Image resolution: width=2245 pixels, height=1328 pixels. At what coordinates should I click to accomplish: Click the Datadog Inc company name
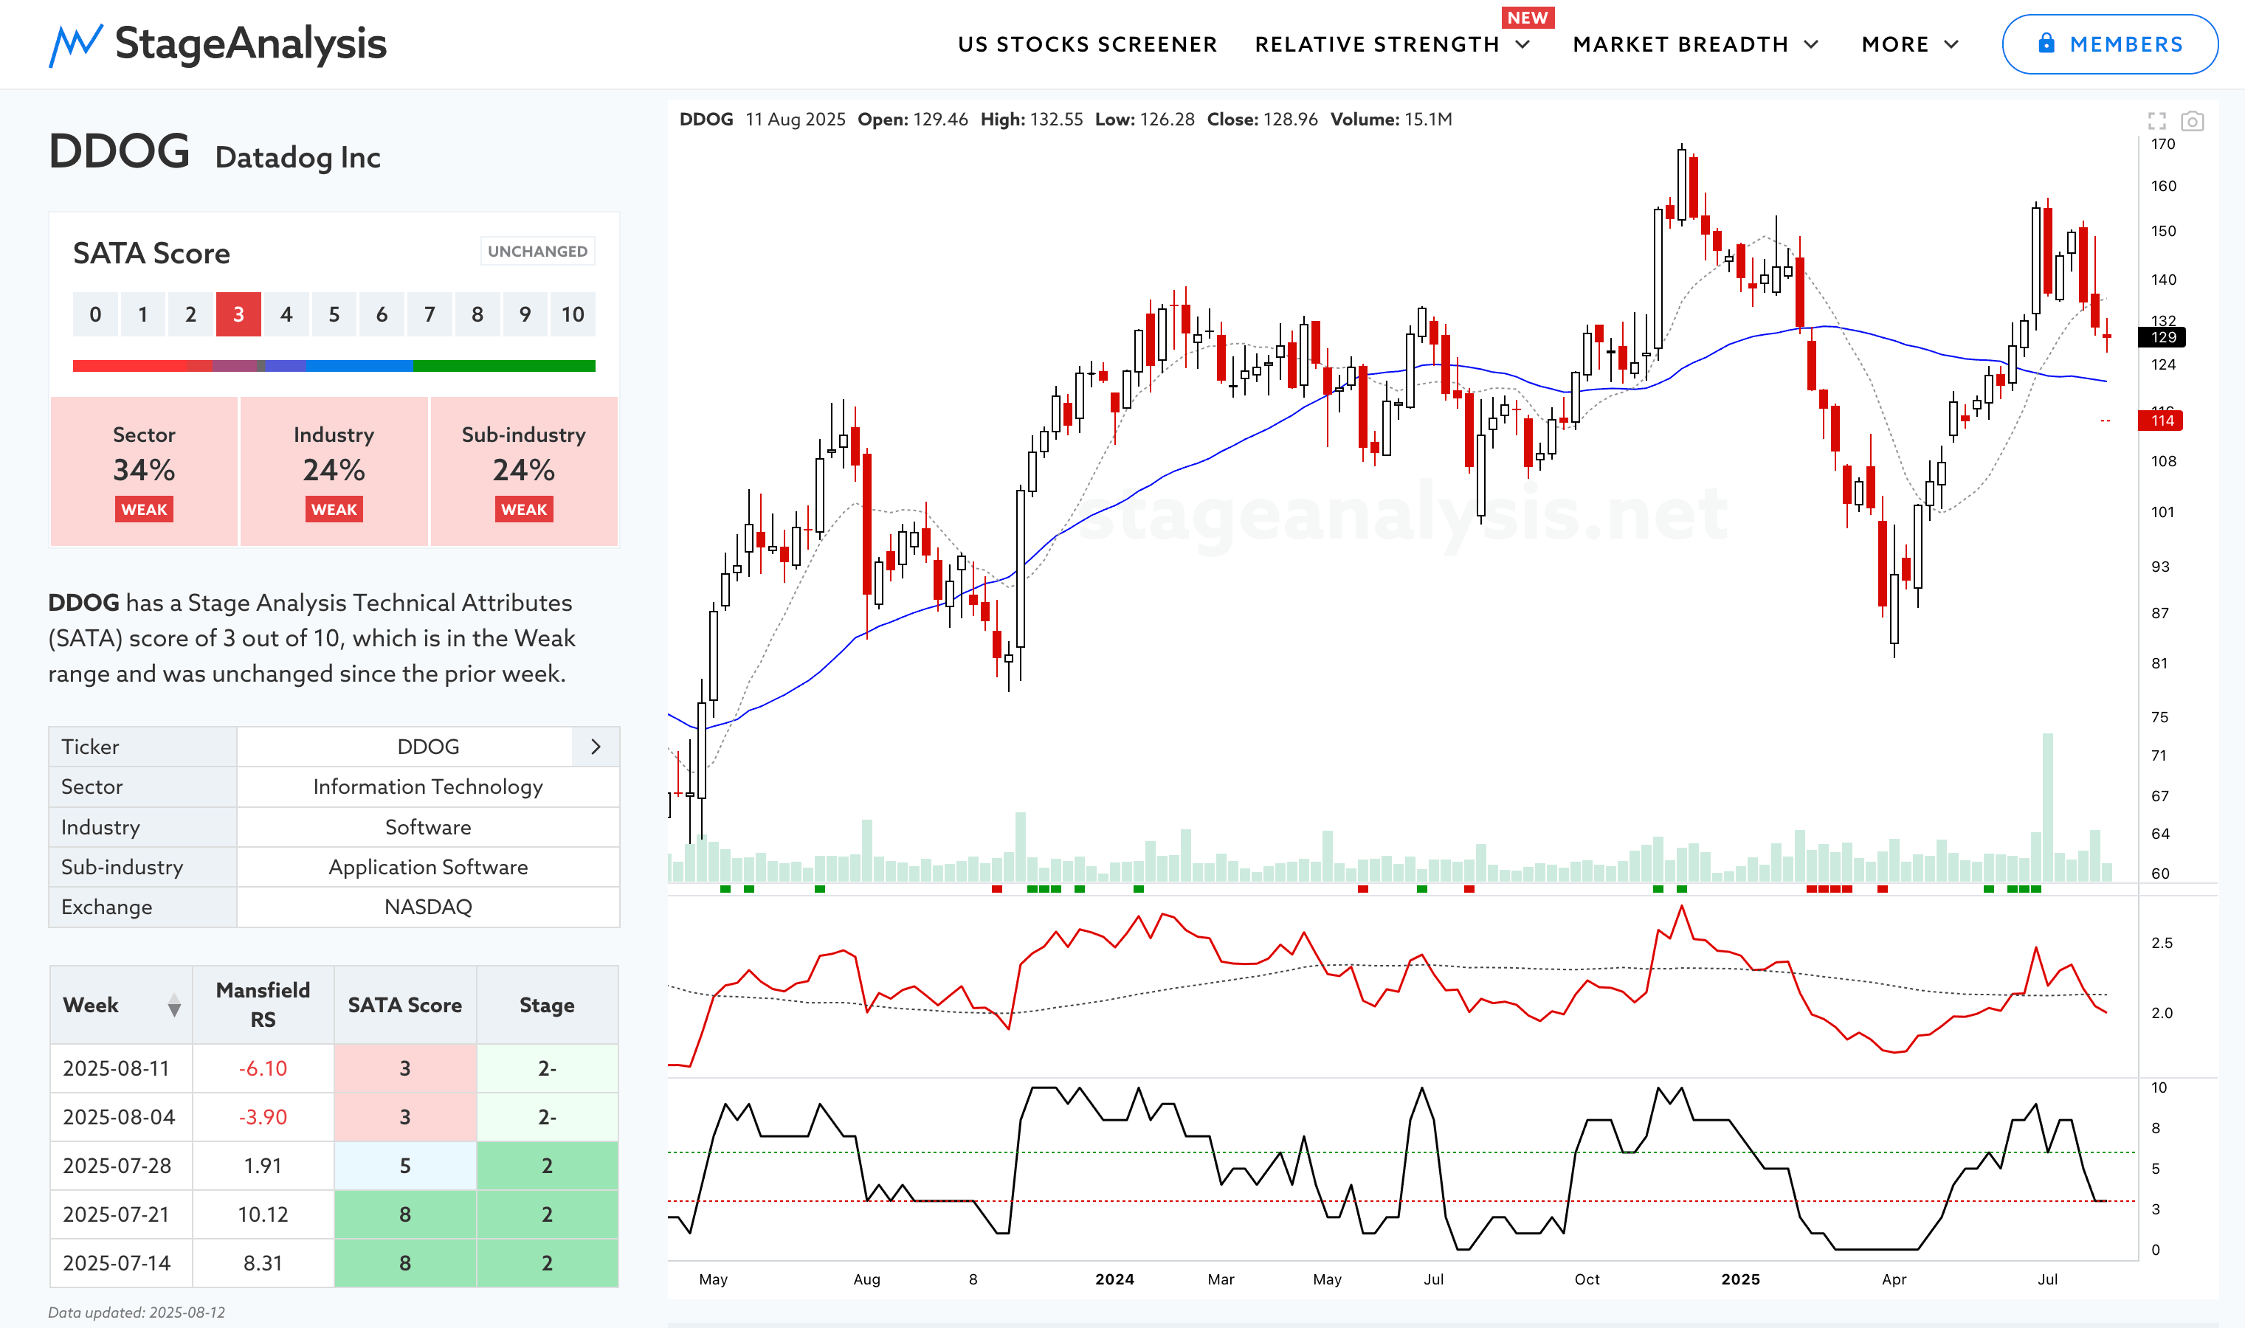coord(298,157)
